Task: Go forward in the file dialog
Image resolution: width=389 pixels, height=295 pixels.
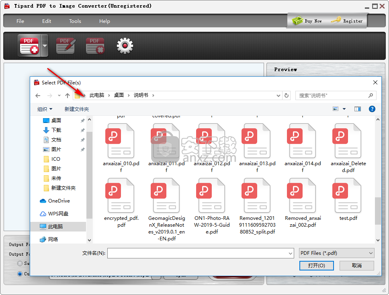Action: coord(49,96)
